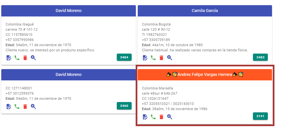Select the 3141 ID badge
282x134 pixels.
[x=260, y=116]
